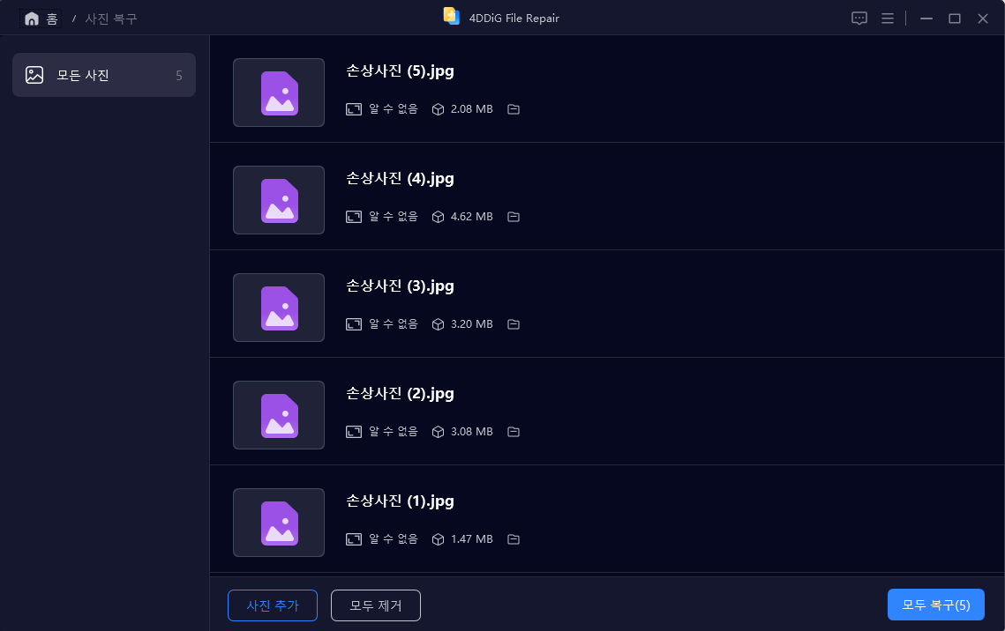1005x631 pixels.
Task: Click resolution icon of 손상사진 (2).jpg
Action: click(354, 432)
